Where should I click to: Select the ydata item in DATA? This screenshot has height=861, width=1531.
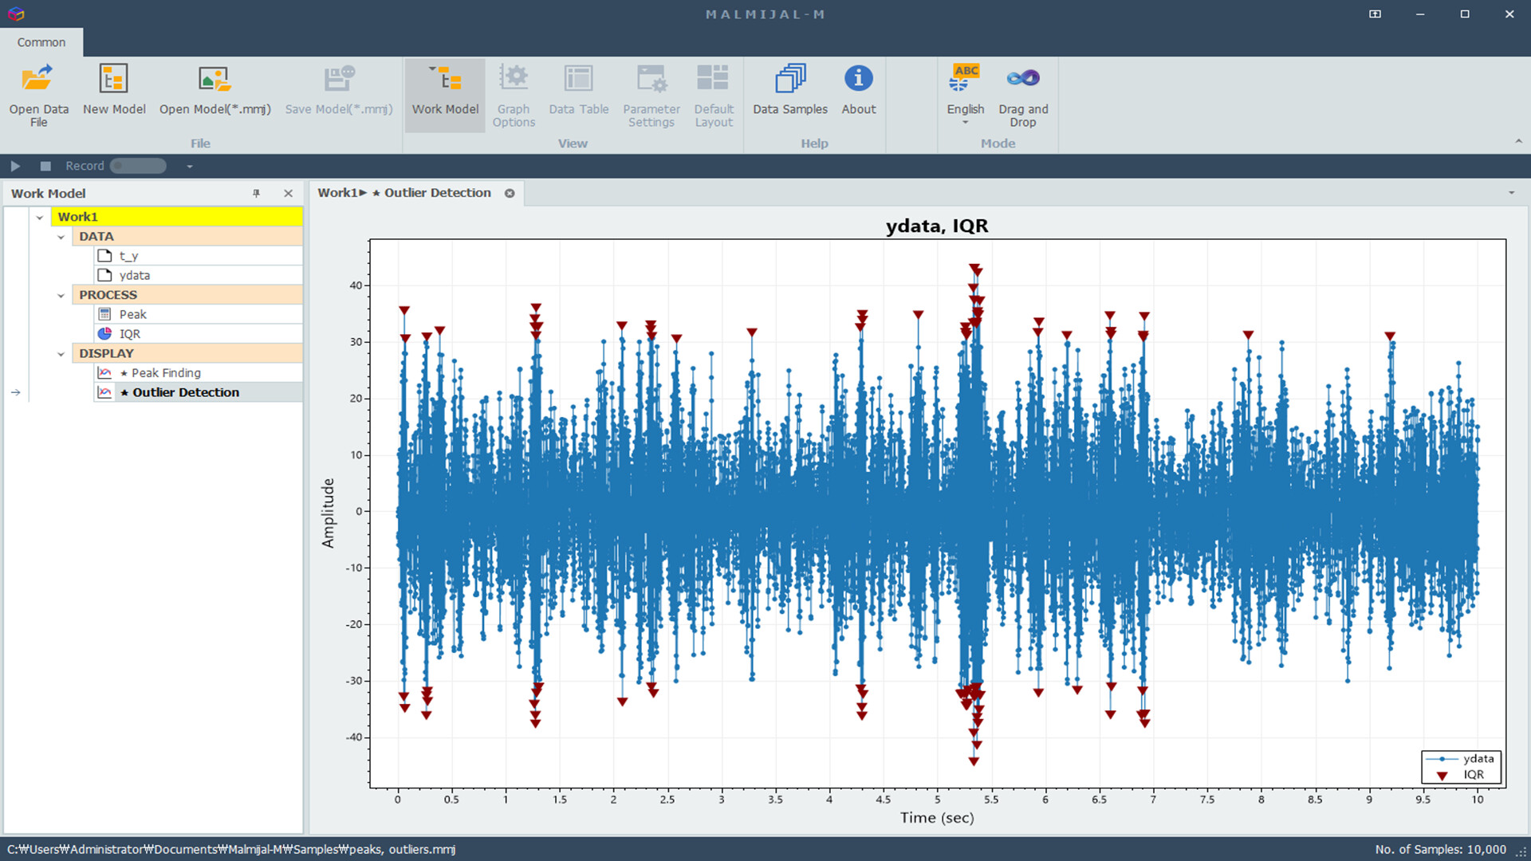coord(134,275)
